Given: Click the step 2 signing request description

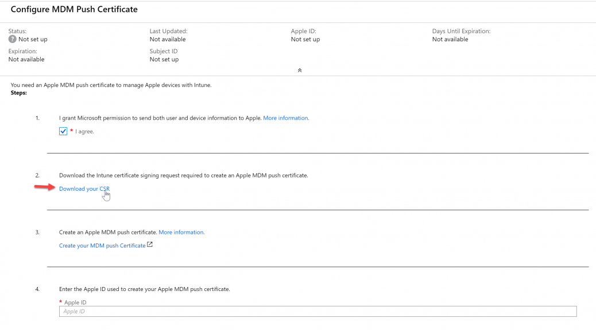Looking at the screenshot, I should tap(184, 175).
